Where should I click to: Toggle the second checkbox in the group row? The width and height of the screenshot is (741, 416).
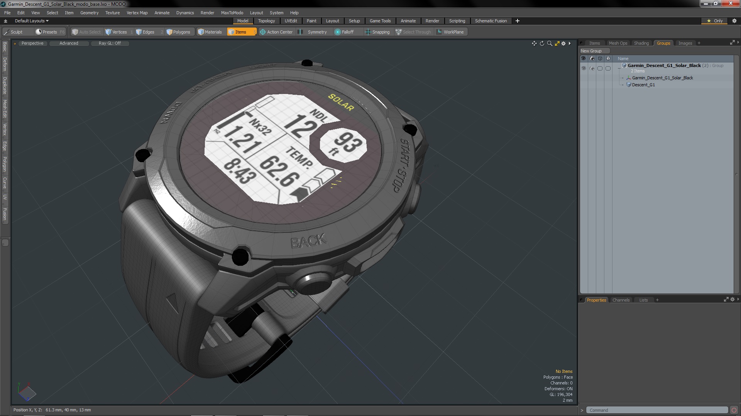point(608,68)
